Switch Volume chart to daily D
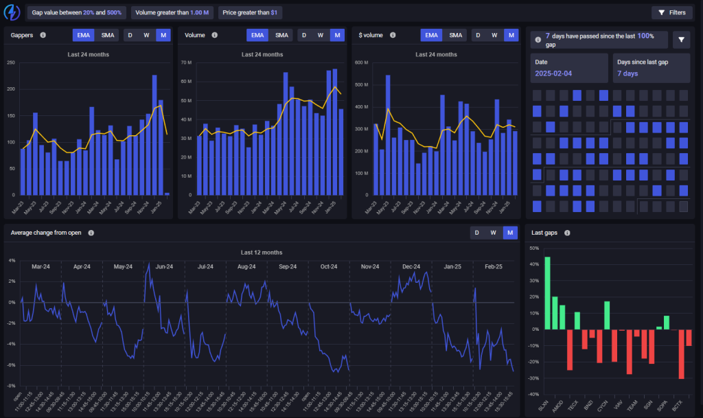This screenshot has width=703, height=418. click(304, 35)
